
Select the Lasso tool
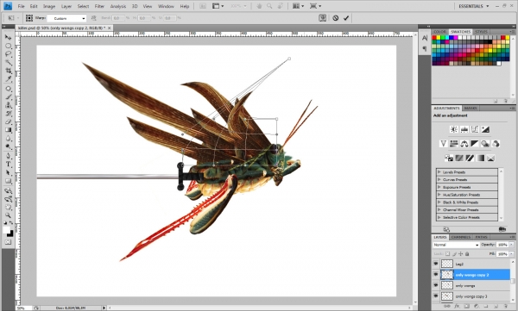[x=9, y=54]
